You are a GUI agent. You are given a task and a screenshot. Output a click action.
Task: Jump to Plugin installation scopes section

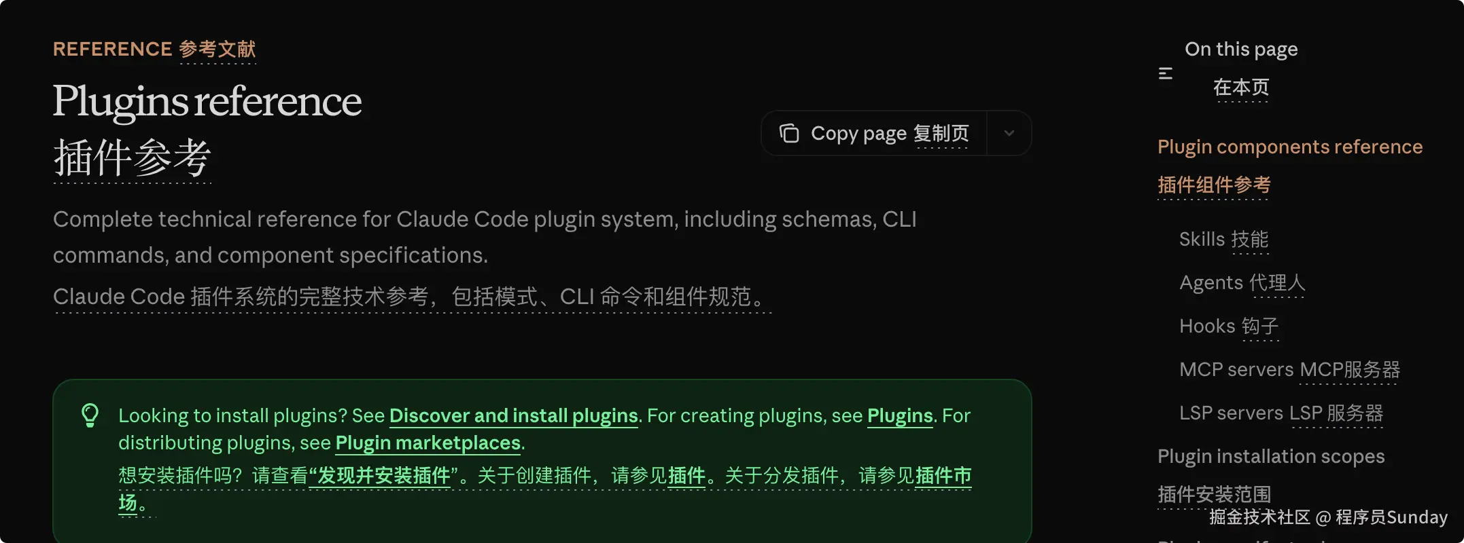[1271, 474]
